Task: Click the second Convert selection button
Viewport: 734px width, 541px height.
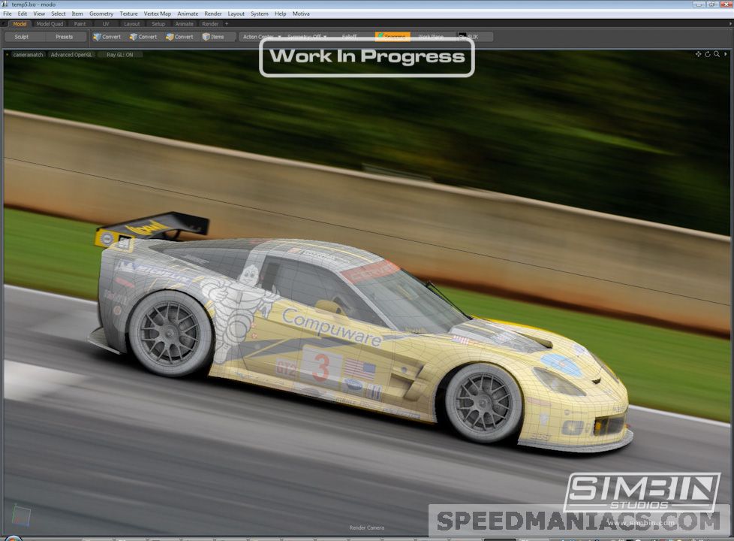Action: [x=143, y=37]
